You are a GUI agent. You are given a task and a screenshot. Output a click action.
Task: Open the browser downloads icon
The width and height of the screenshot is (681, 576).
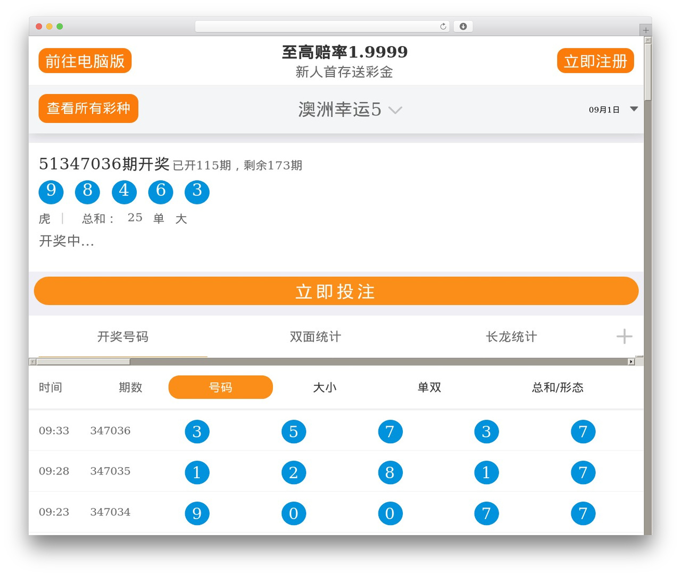point(463,27)
